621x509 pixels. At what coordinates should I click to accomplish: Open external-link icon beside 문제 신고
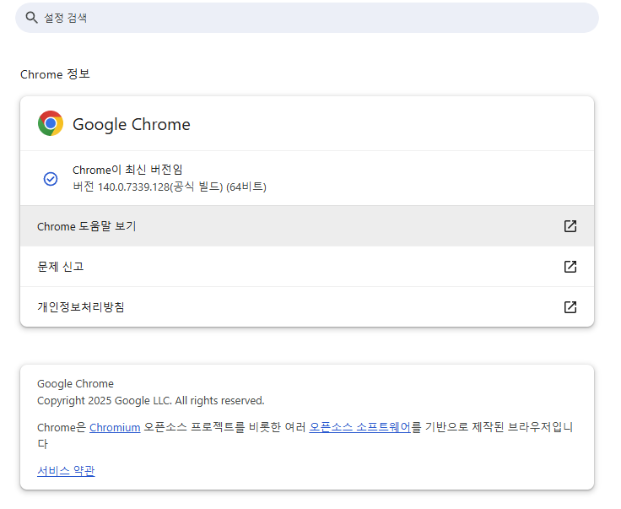point(570,267)
